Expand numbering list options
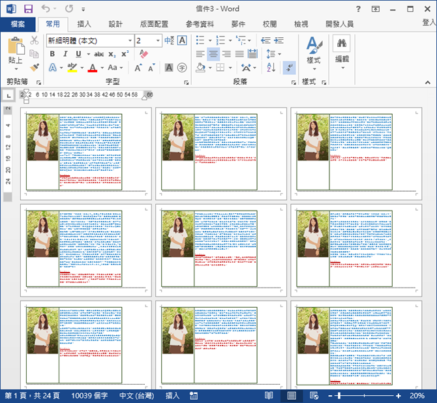Screen dimensions: 437x403 (230, 40)
